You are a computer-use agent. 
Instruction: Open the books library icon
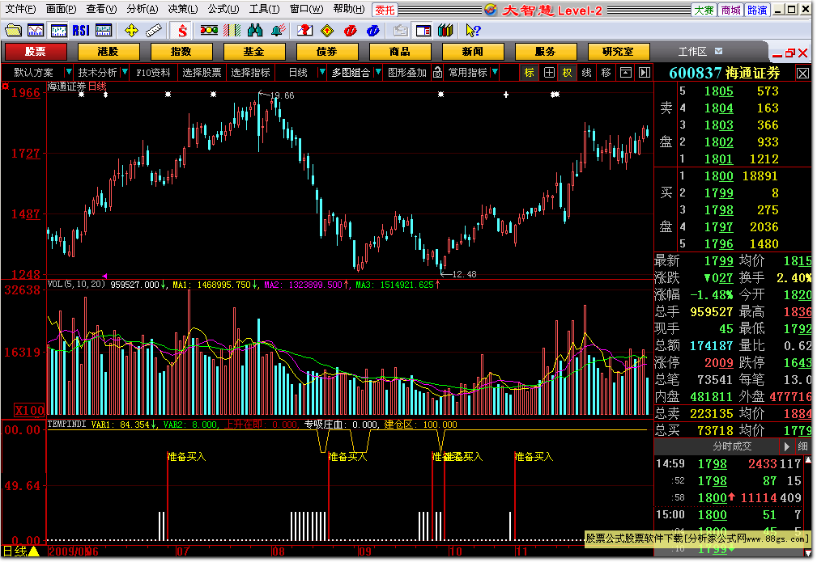tap(445, 31)
